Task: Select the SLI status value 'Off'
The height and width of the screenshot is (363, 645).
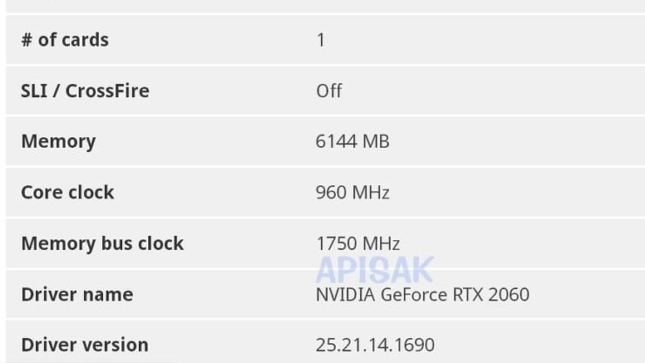Action: 329,91
